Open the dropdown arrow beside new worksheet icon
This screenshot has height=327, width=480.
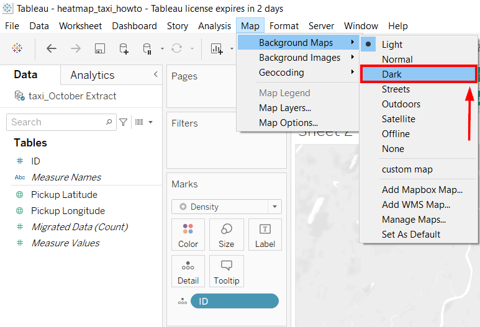coord(232,48)
